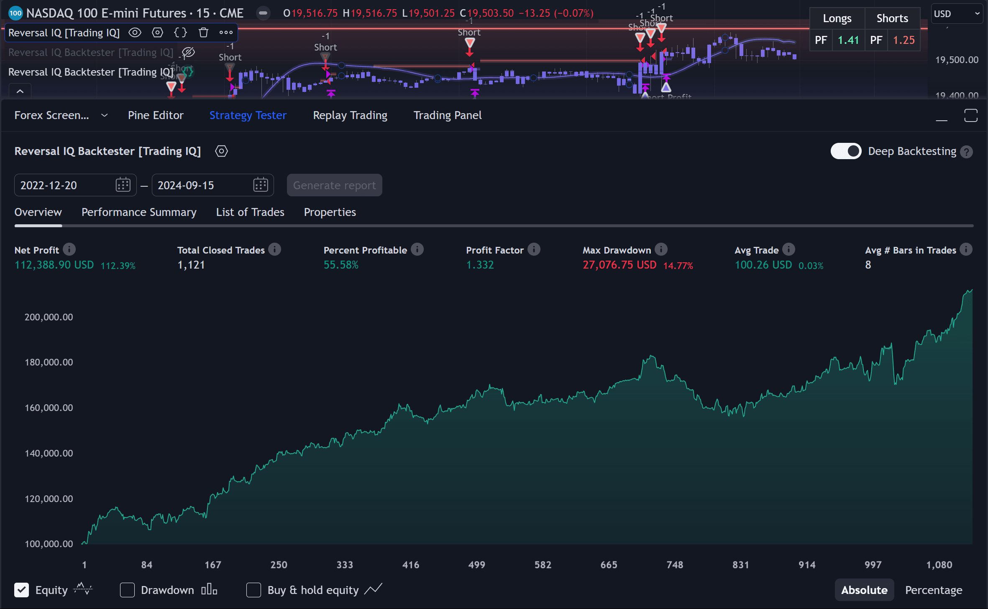This screenshot has height=609, width=988.
Task: Toggle the Deep Backtesting switch
Action: [x=846, y=151]
